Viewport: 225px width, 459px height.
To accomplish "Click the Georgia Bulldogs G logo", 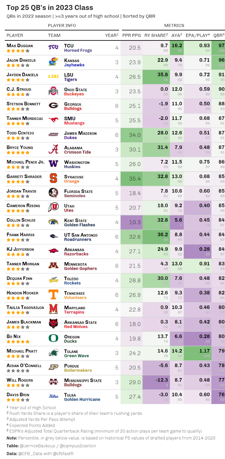I will pos(53,106).
